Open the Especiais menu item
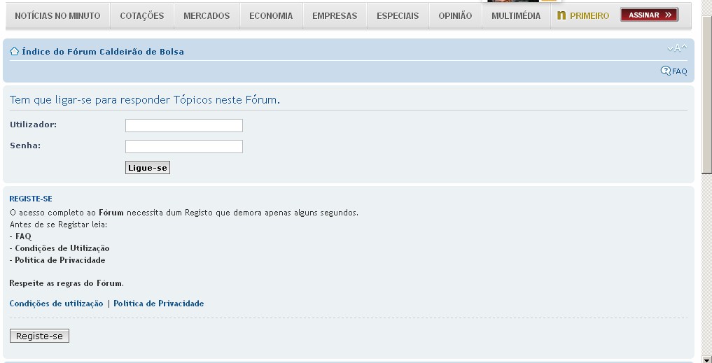Image resolution: width=712 pixels, height=363 pixels. pos(398,16)
